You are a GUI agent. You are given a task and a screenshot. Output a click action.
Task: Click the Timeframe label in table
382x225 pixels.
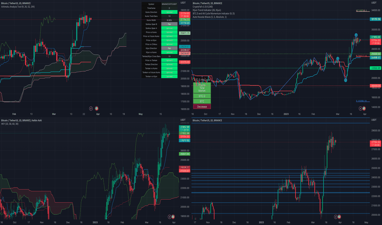(151, 8)
